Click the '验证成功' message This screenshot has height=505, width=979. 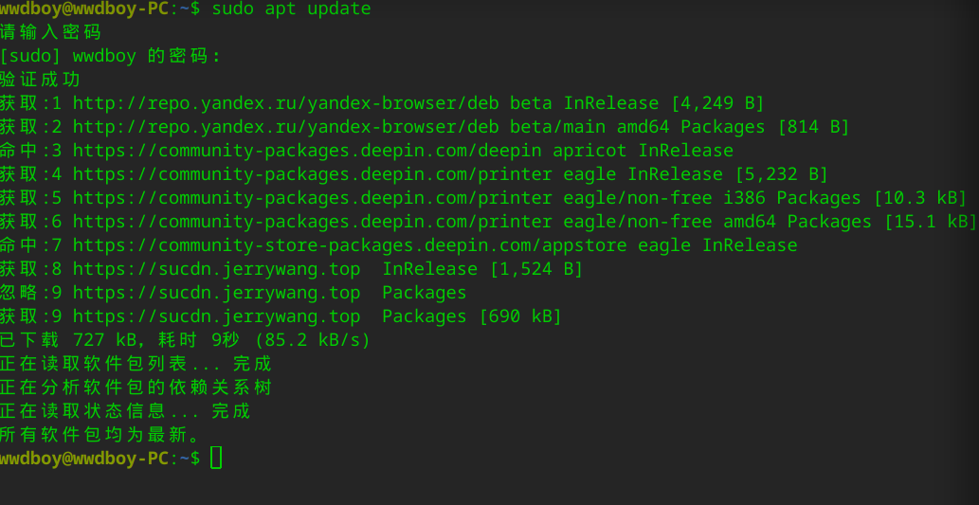40,80
